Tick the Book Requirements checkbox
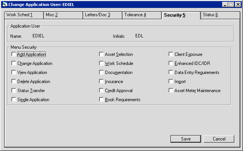This screenshot has width=243, height=151. 101,100
